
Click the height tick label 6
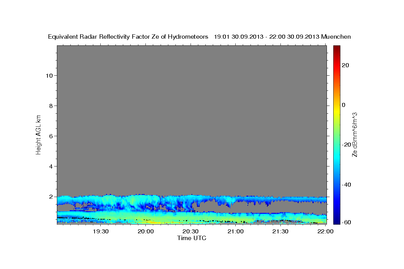(50, 136)
